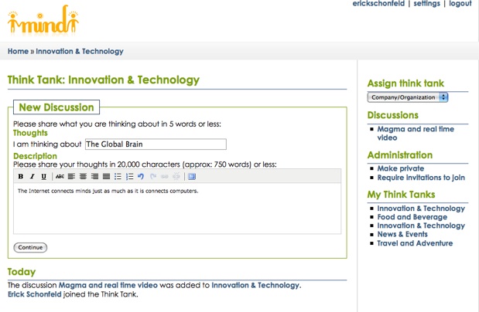
Task: Go to Home in the breadcrumb
Action: pyautogui.click(x=18, y=52)
